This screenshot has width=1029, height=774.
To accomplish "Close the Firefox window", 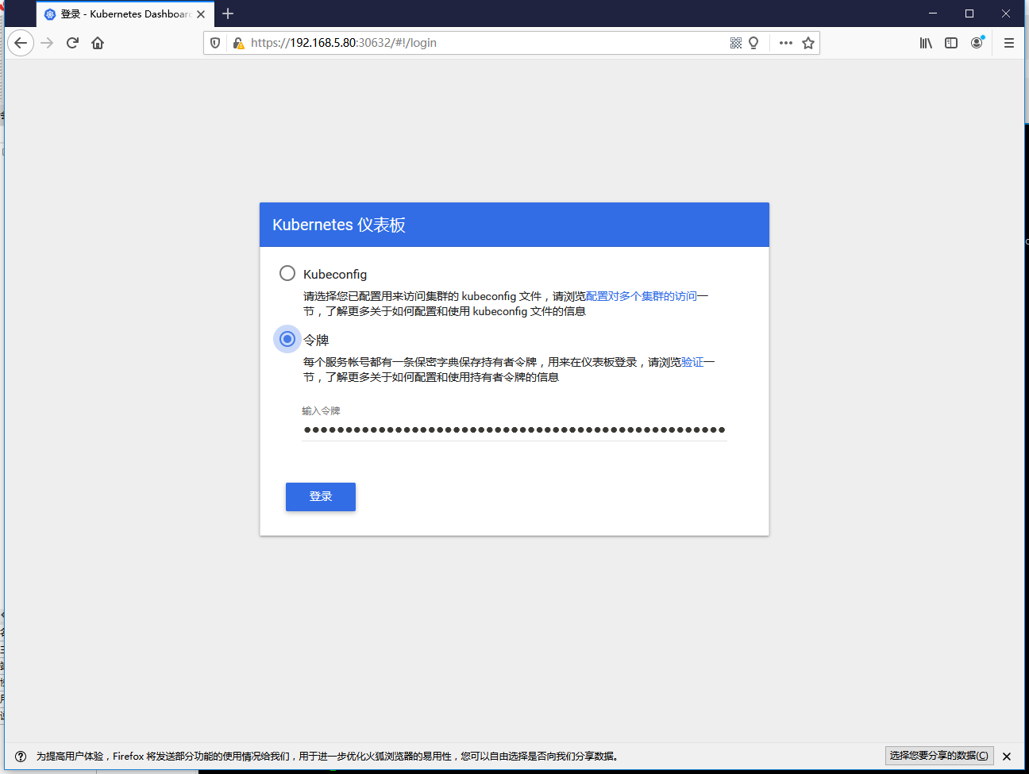I will click(x=1006, y=13).
